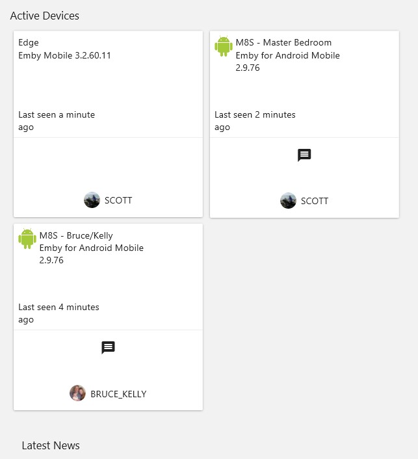Click the SCOTT username on the Master Bedroom card
Image resolution: width=418 pixels, height=459 pixels.
click(315, 201)
